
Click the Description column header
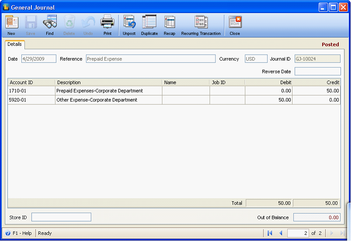click(108, 83)
